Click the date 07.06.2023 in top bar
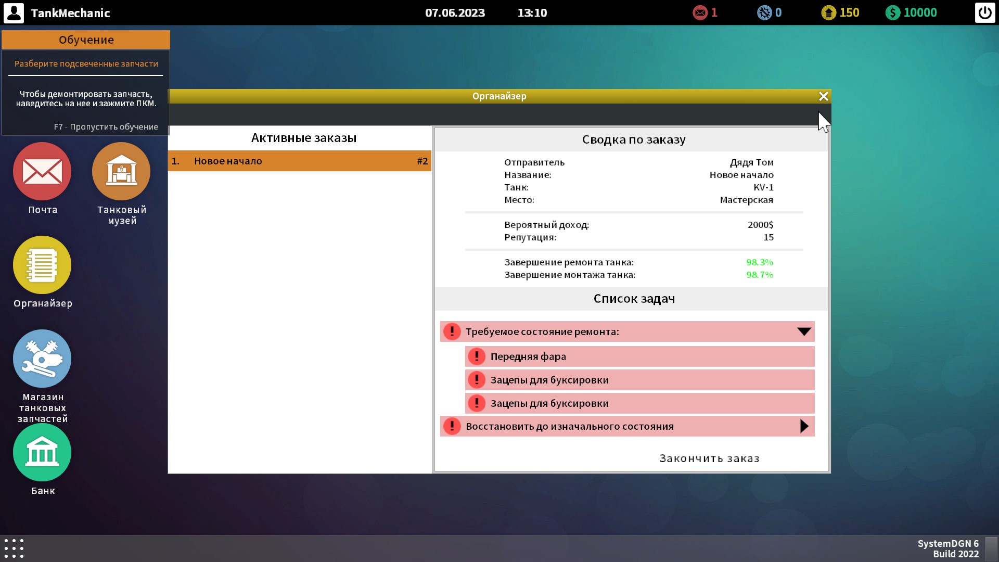Image resolution: width=999 pixels, height=562 pixels. 455,12
